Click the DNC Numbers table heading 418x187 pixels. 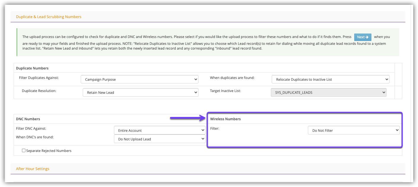point(28,119)
